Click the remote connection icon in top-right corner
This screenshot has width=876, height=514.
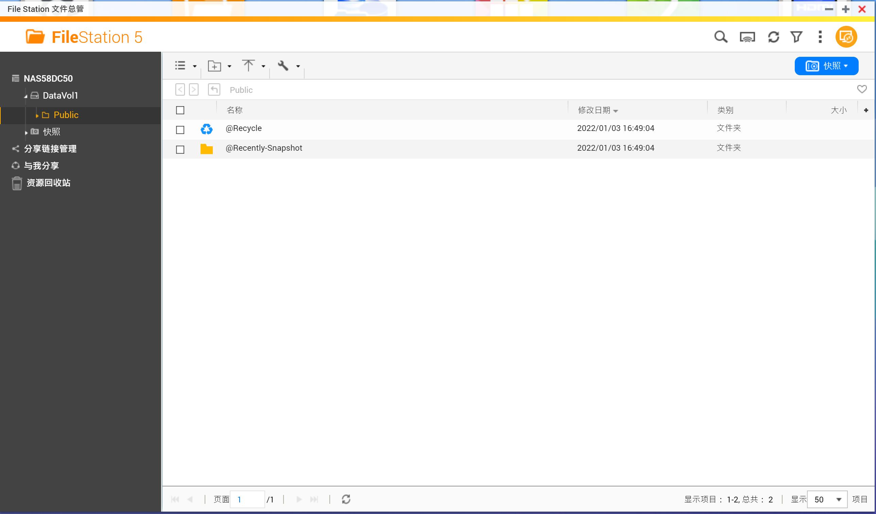tap(846, 36)
